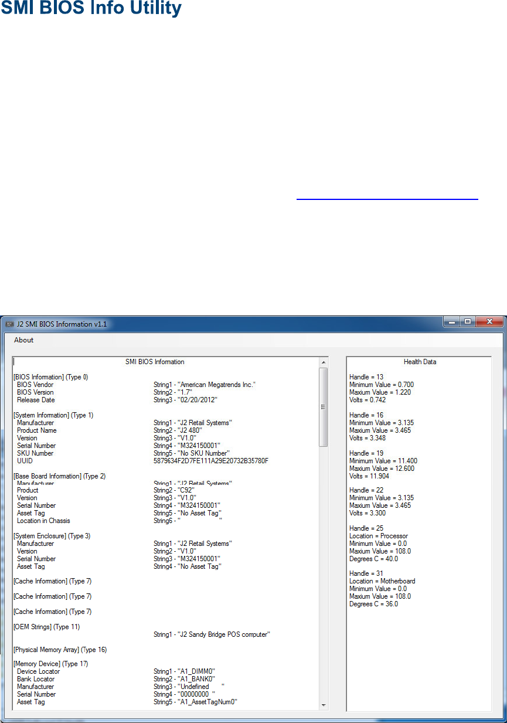Click "Handle = 19" in Health Data

pyautogui.click(x=366, y=453)
